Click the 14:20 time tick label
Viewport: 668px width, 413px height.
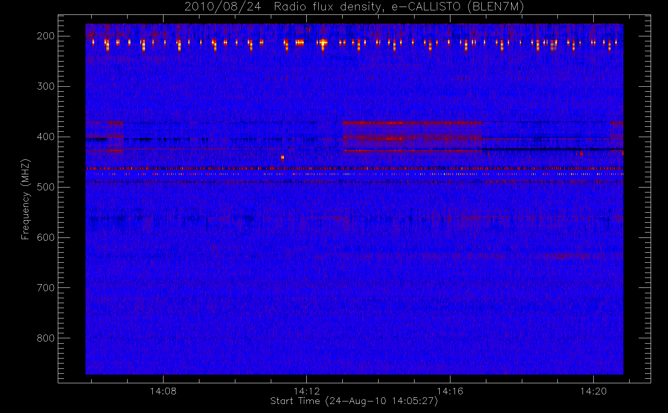pos(593,391)
